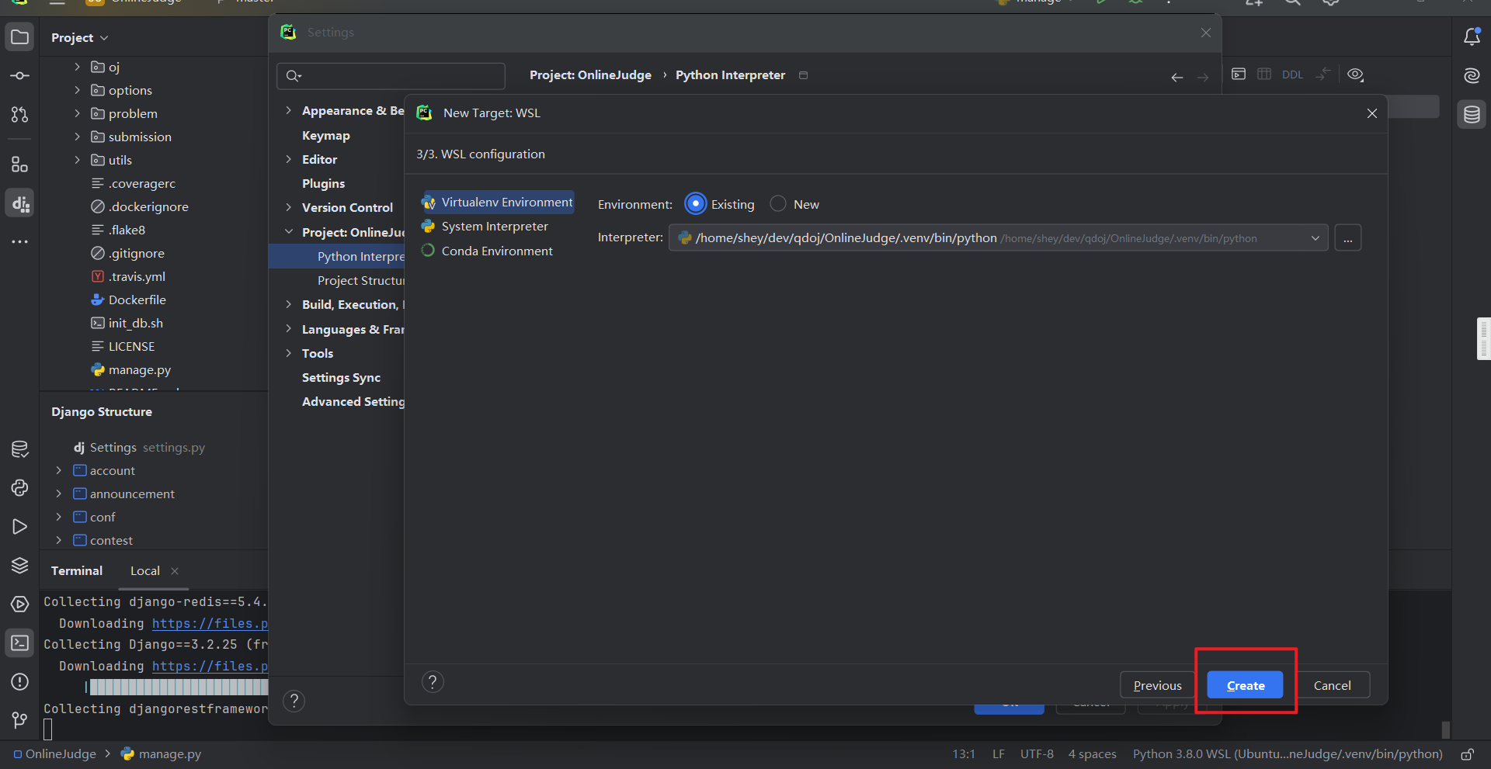Expand the Build, Execution settings section

(289, 304)
